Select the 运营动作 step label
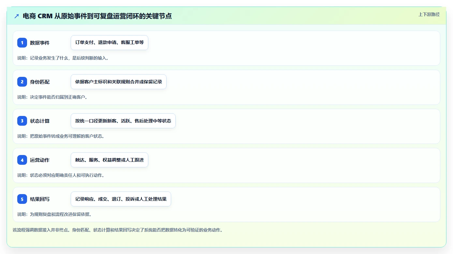The width and height of the screenshot is (453, 254). pyautogui.click(x=40, y=160)
